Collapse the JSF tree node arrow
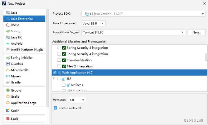The width and height of the screenshot is (208, 125). click(x=54, y=78)
